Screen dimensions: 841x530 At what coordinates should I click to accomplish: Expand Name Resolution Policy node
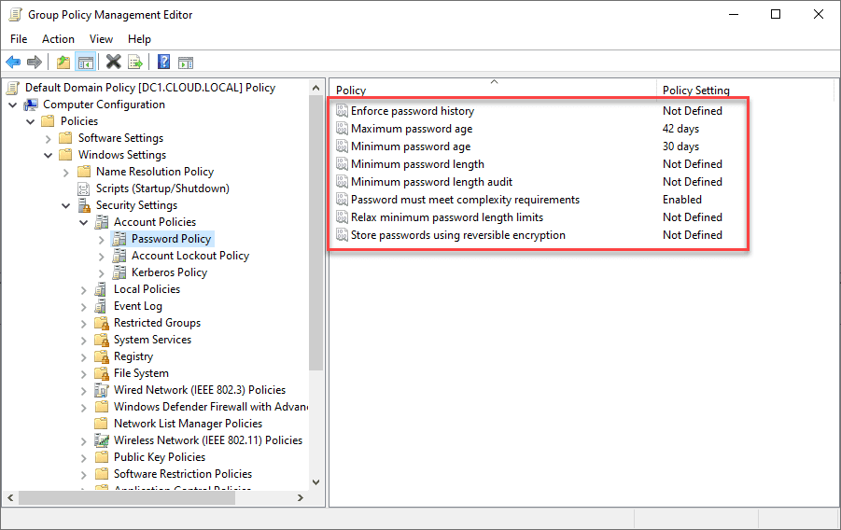[66, 173]
